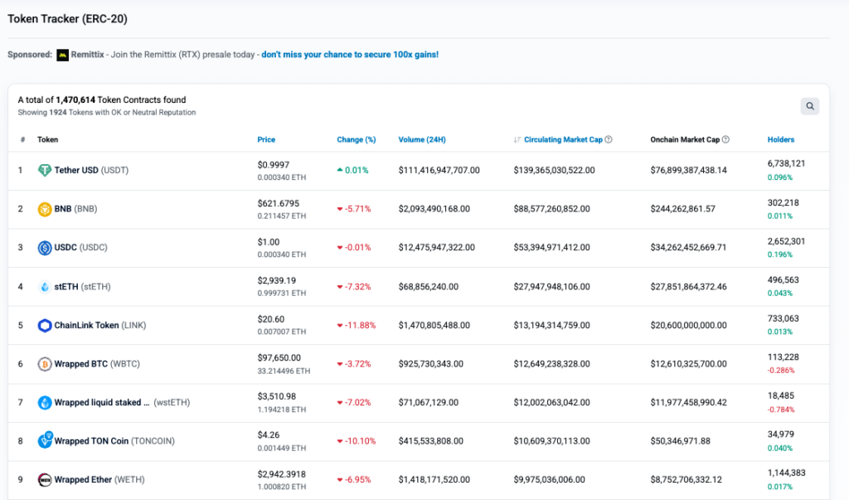Sort by Holders column header
This screenshot has width=849, height=500.
(x=781, y=140)
